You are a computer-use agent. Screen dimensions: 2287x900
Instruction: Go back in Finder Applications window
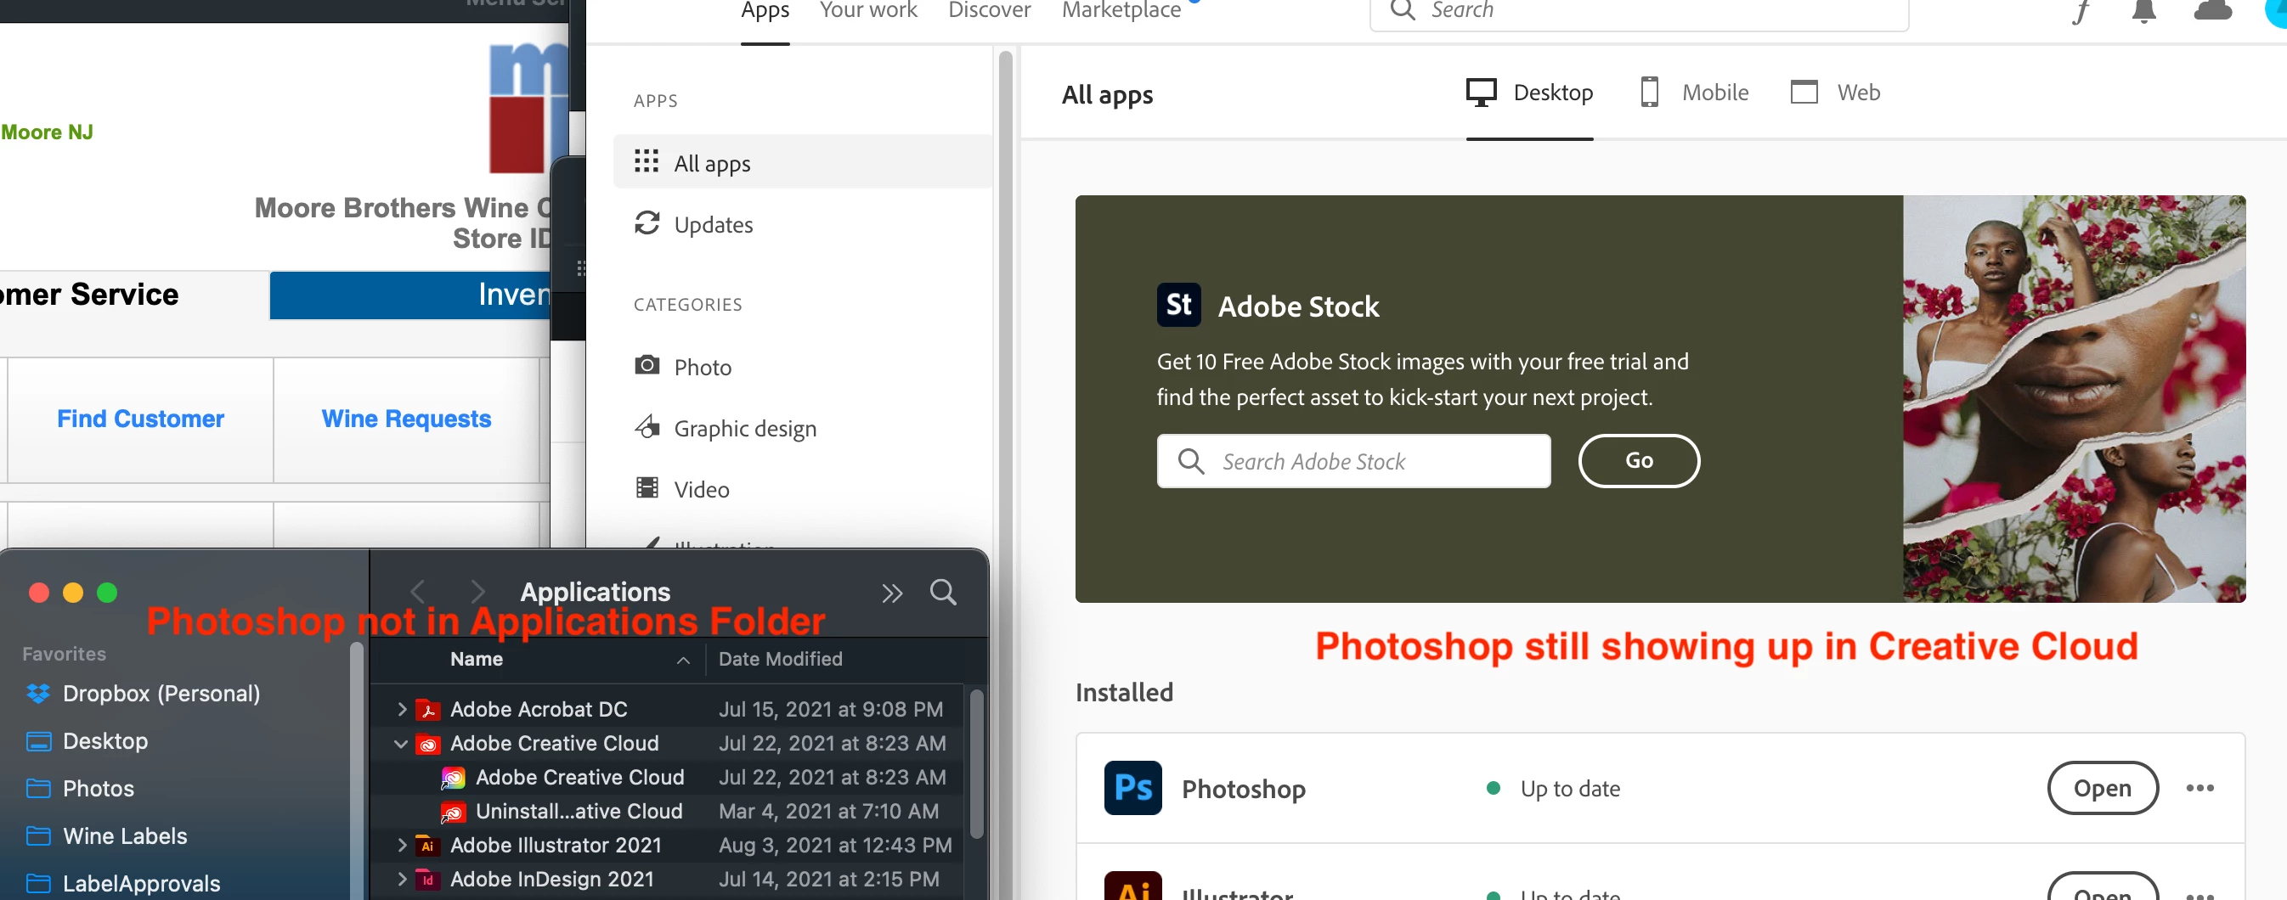[418, 591]
